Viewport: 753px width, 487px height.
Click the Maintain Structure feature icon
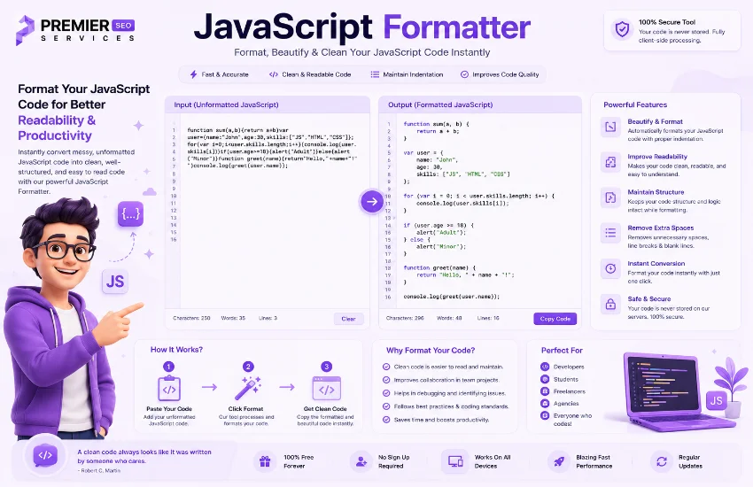[x=610, y=197]
